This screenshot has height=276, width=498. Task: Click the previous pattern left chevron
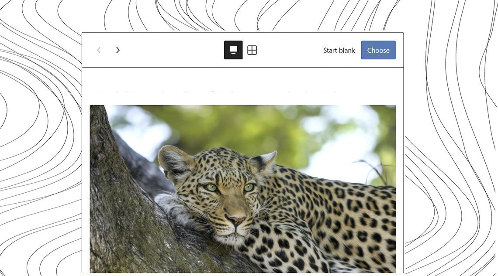99,50
